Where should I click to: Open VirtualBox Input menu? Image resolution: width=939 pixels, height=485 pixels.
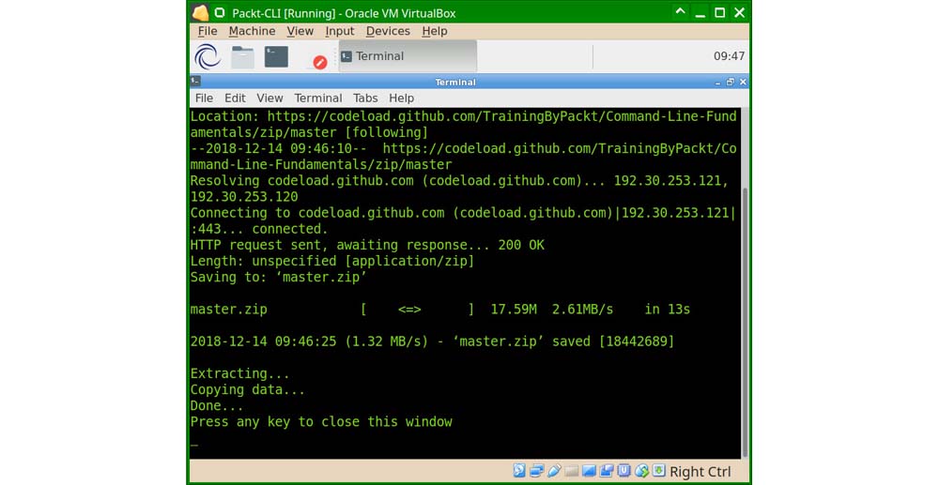(340, 31)
